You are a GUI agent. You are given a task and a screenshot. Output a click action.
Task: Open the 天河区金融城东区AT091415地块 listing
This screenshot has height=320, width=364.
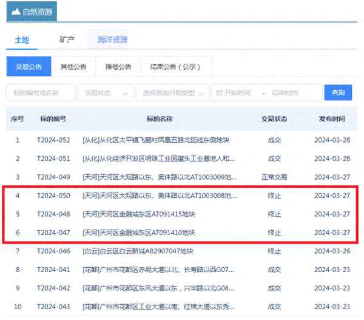coord(138,214)
